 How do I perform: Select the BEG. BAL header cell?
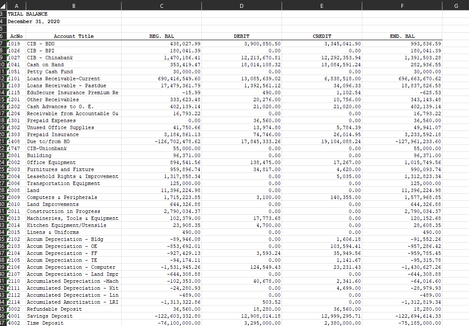162,36
